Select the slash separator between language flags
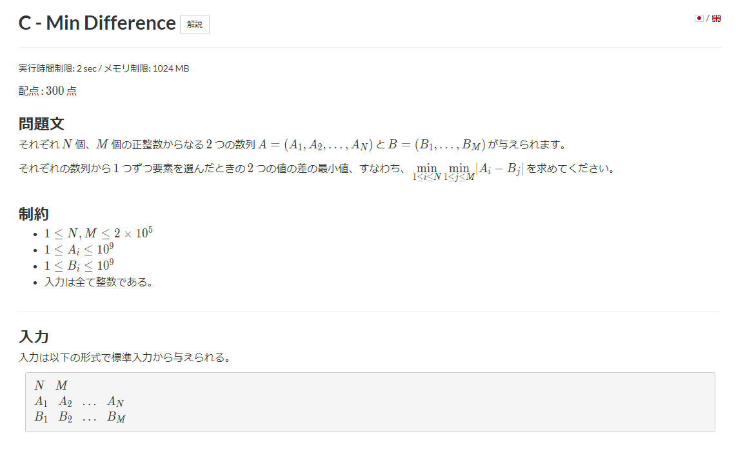Image resolution: width=745 pixels, height=458 pixels. (708, 18)
